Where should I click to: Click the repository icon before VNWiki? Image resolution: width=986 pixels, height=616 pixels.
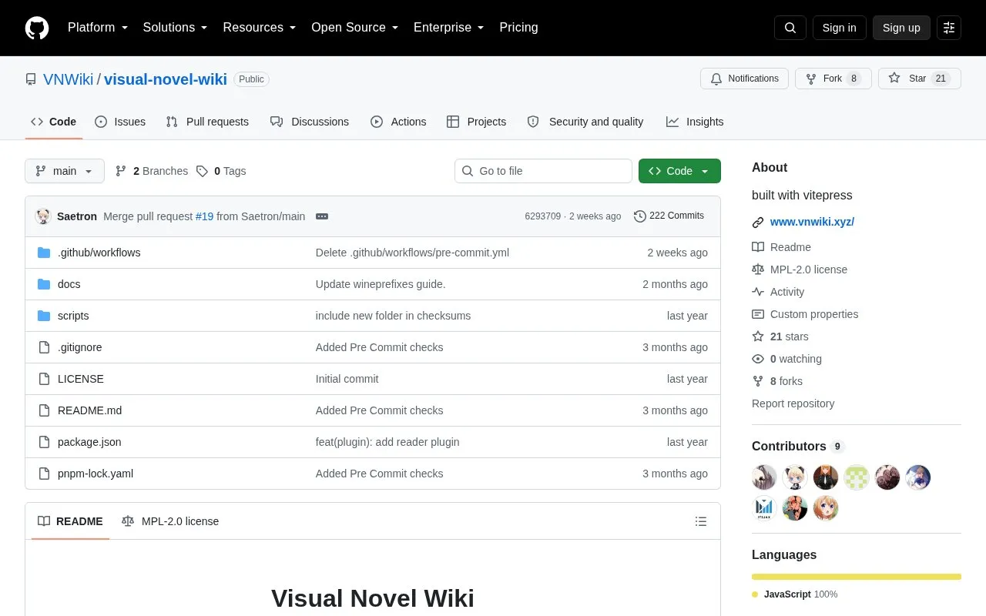pyautogui.click(x=31, y=79)
